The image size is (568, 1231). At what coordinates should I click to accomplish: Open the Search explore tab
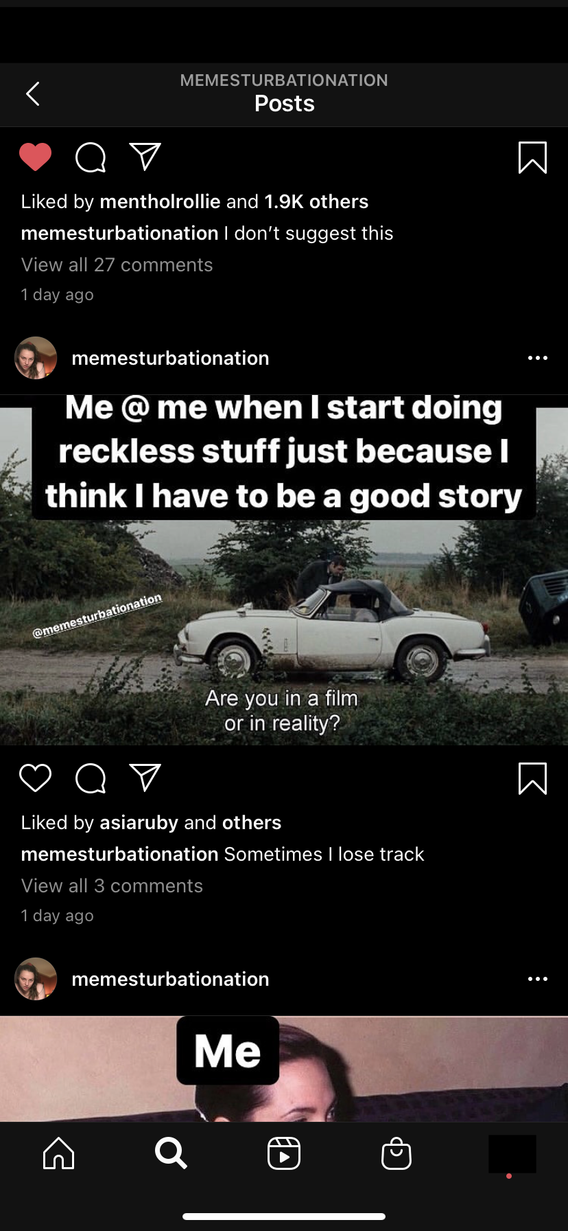click(171, 1153)
